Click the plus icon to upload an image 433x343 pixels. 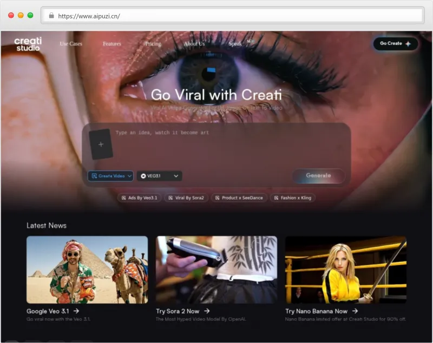pos(101,144)
